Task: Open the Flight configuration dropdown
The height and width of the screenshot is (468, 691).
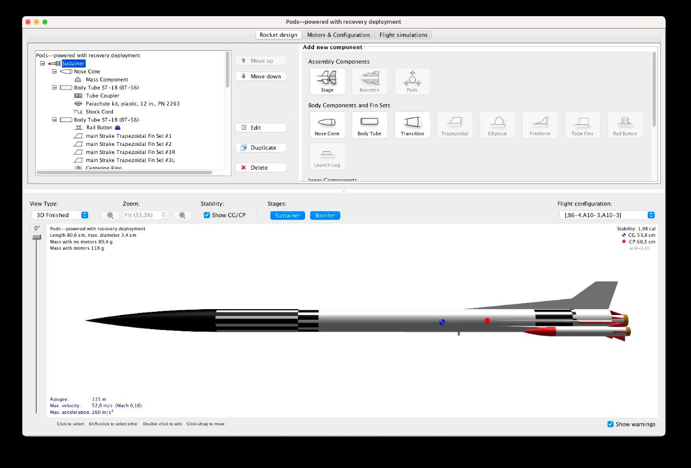Action: [x=607, y=215]
